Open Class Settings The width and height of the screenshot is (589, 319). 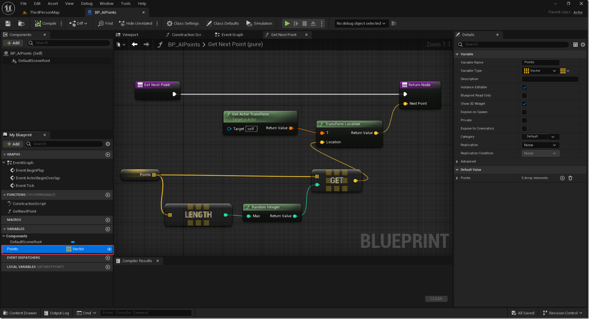[183, 24]
